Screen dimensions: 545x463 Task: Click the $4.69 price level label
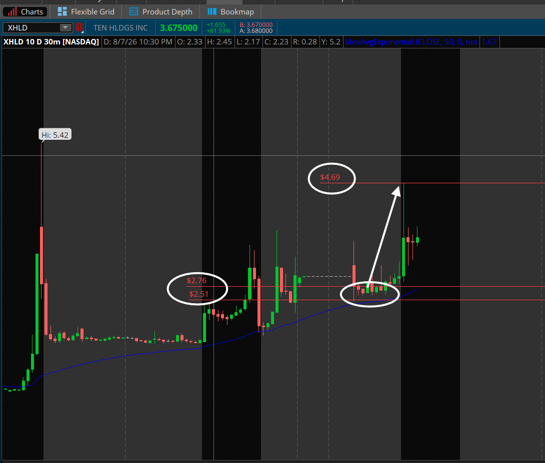pos(330,177)
